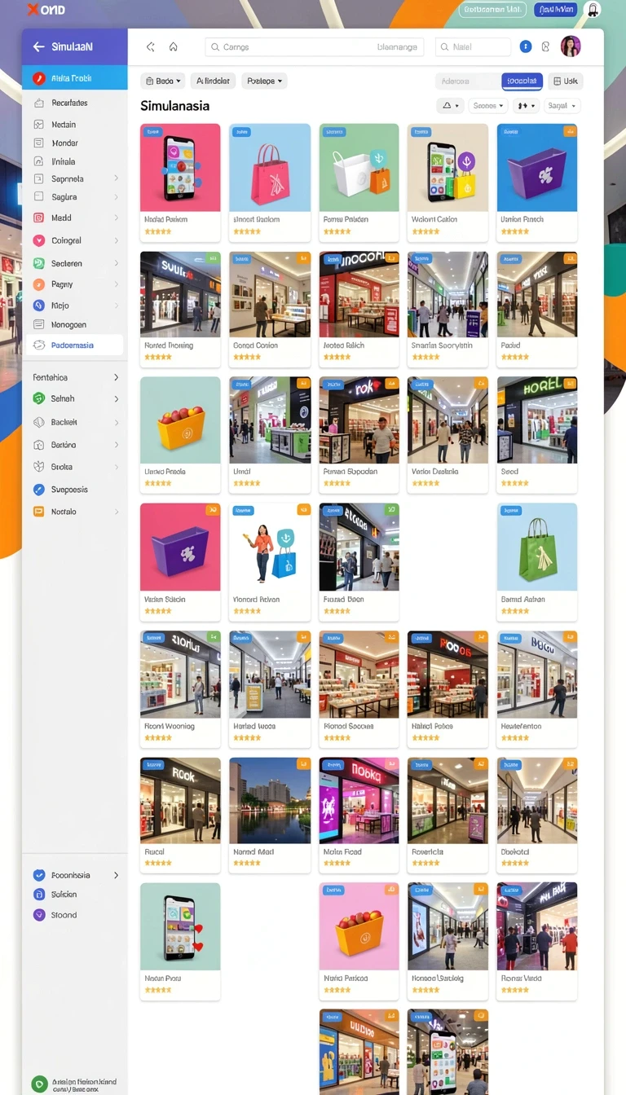Click the Simulanasia page heading
The image size is (626, 1095).
pos(174,106)
